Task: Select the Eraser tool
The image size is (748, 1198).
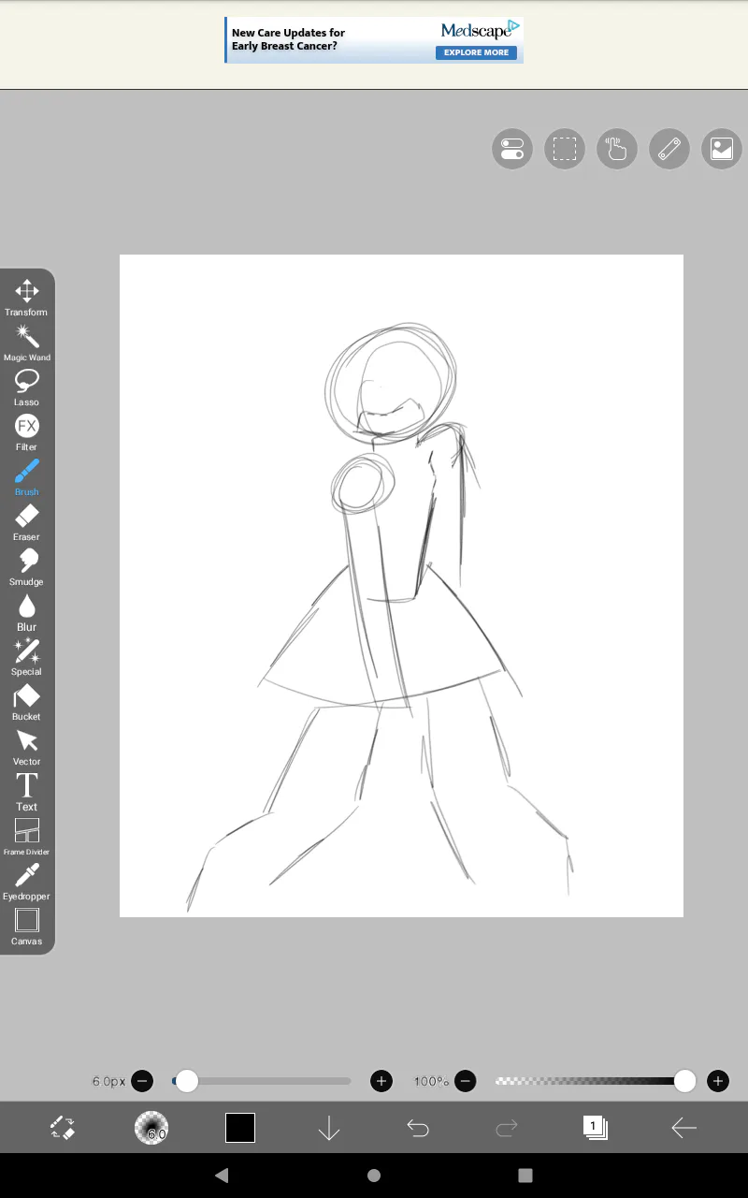Action: [x=27, y=522]
